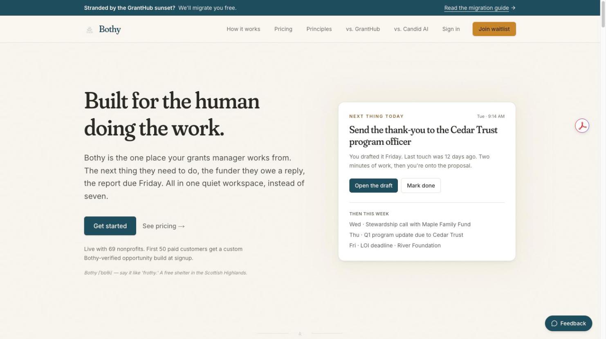The image size is (606, 339).
Task: Select vs. Candid AI comparison link
Action: (x=411, y=29)
